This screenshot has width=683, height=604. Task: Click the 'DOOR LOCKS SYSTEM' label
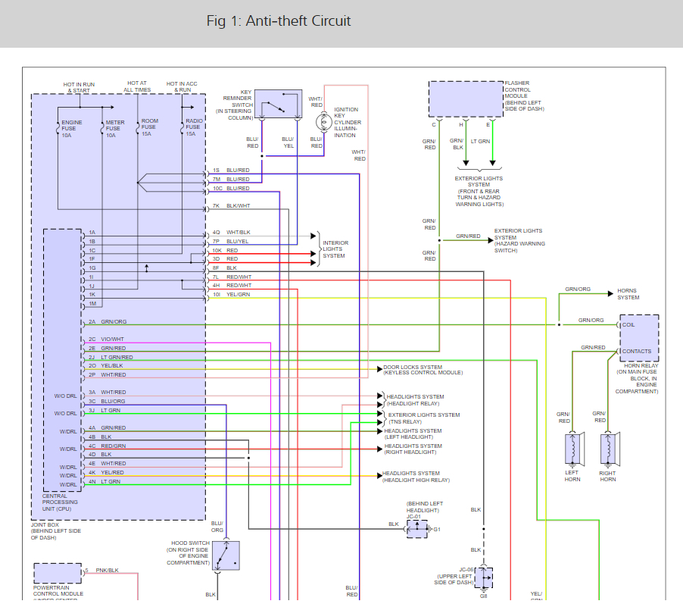pyautogui.click(x=413, y=367)
